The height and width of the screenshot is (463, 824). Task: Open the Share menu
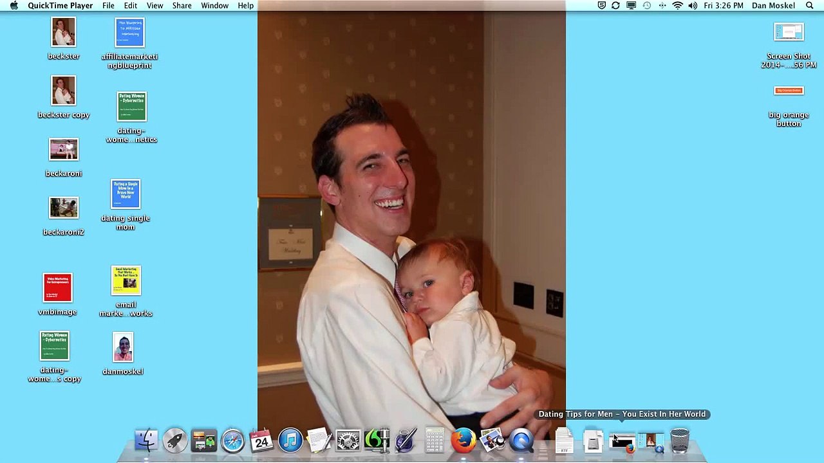tap(182, 5)
